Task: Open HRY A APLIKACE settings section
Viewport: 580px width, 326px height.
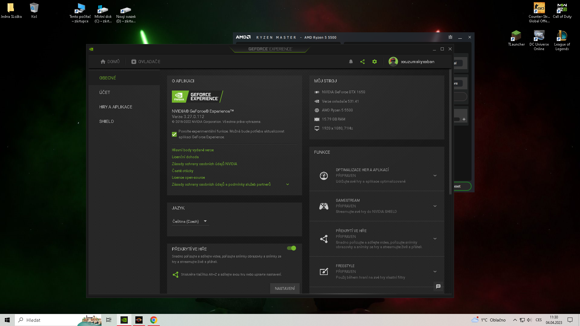Action: pyautogui.click(x=116, y=107)
